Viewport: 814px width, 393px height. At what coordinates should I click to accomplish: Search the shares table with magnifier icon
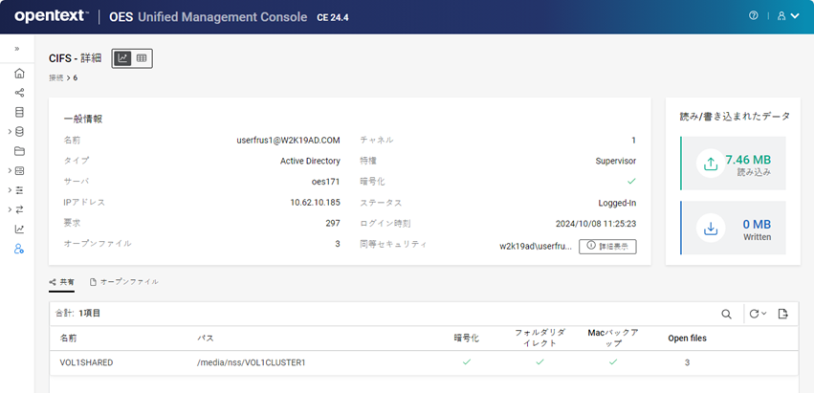(x=727, y=314)
